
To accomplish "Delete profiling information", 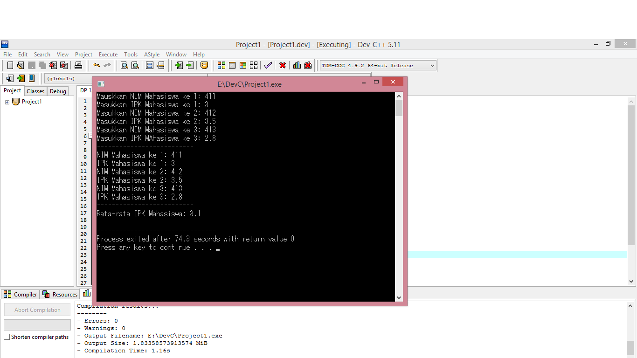I will 308,65.
